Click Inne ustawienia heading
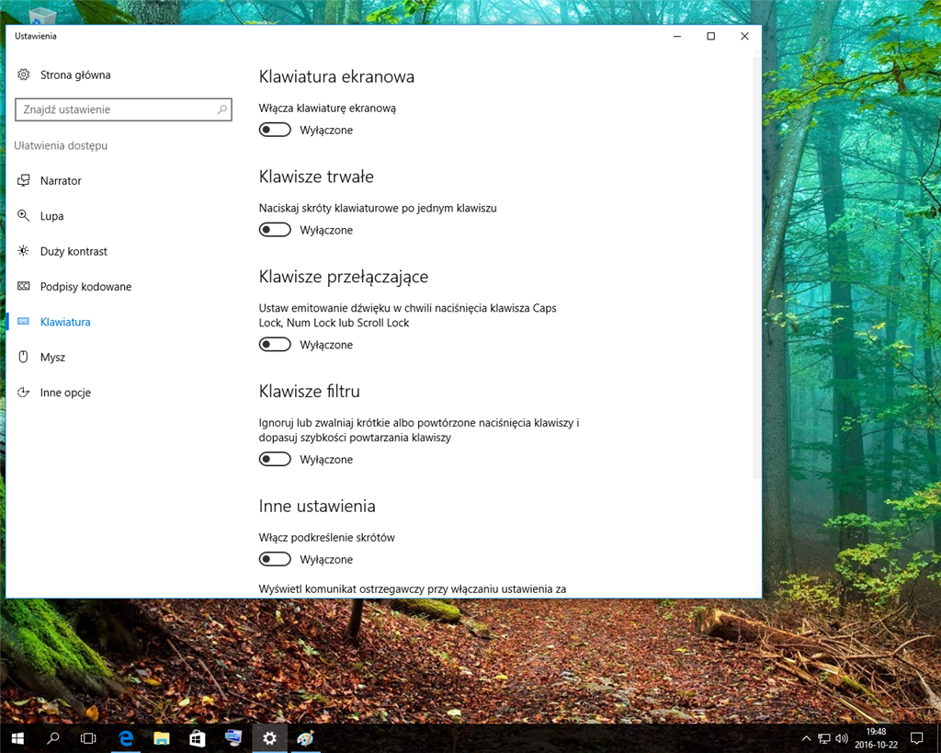Screen dimensions: 941x753 click(317, 507)
